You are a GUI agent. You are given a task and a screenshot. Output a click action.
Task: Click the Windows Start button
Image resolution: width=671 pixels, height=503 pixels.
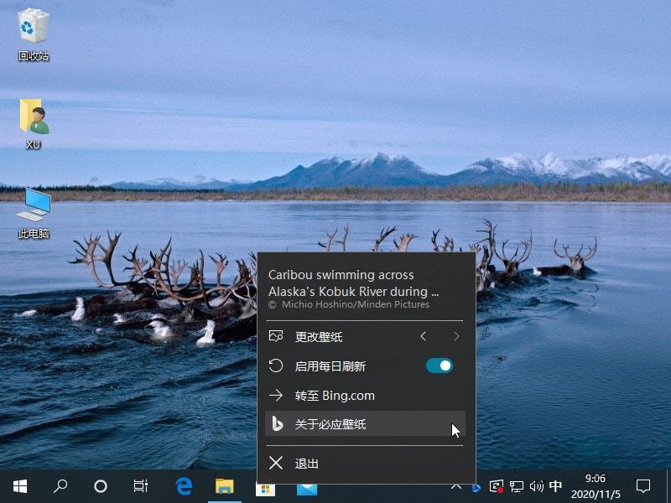point(17,486)
